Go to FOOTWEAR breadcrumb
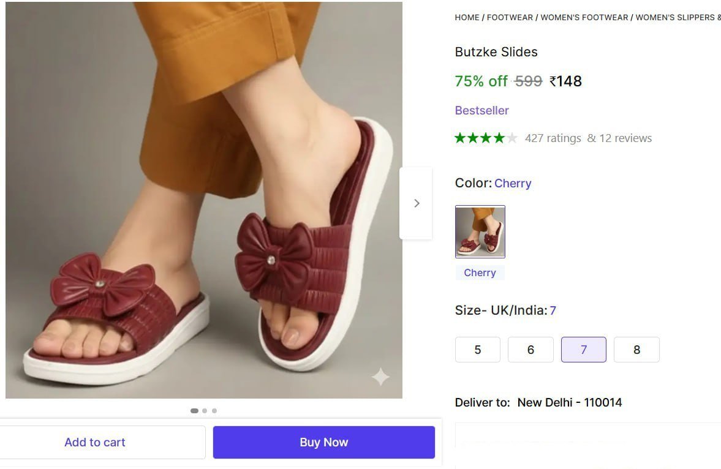 click(510, 18)
